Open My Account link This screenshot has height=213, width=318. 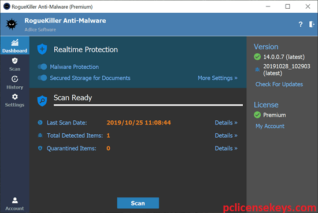[270, 126]
